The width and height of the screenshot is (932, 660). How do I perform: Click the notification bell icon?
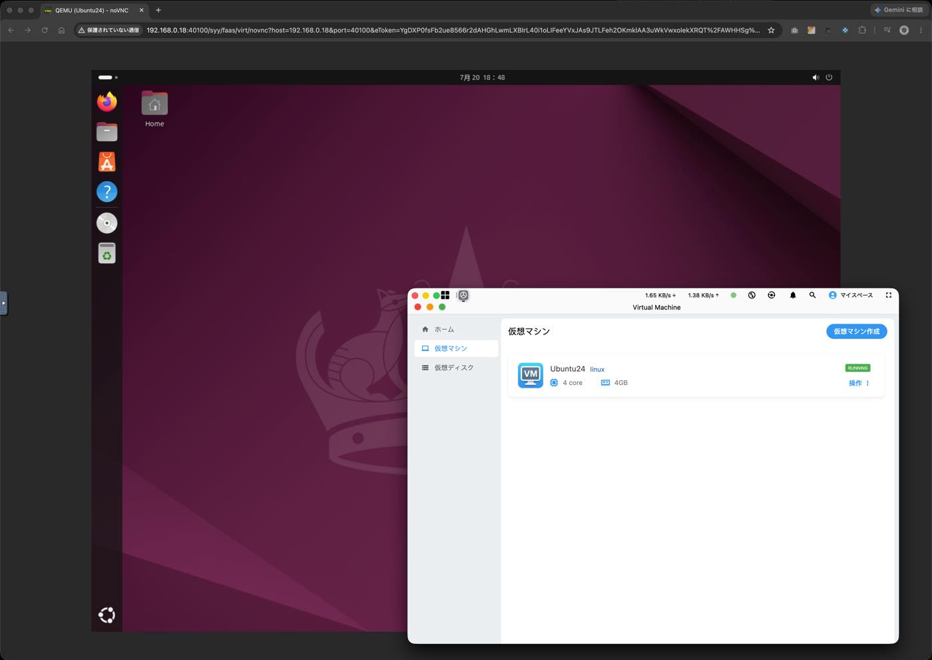click(x=792, y=295)
